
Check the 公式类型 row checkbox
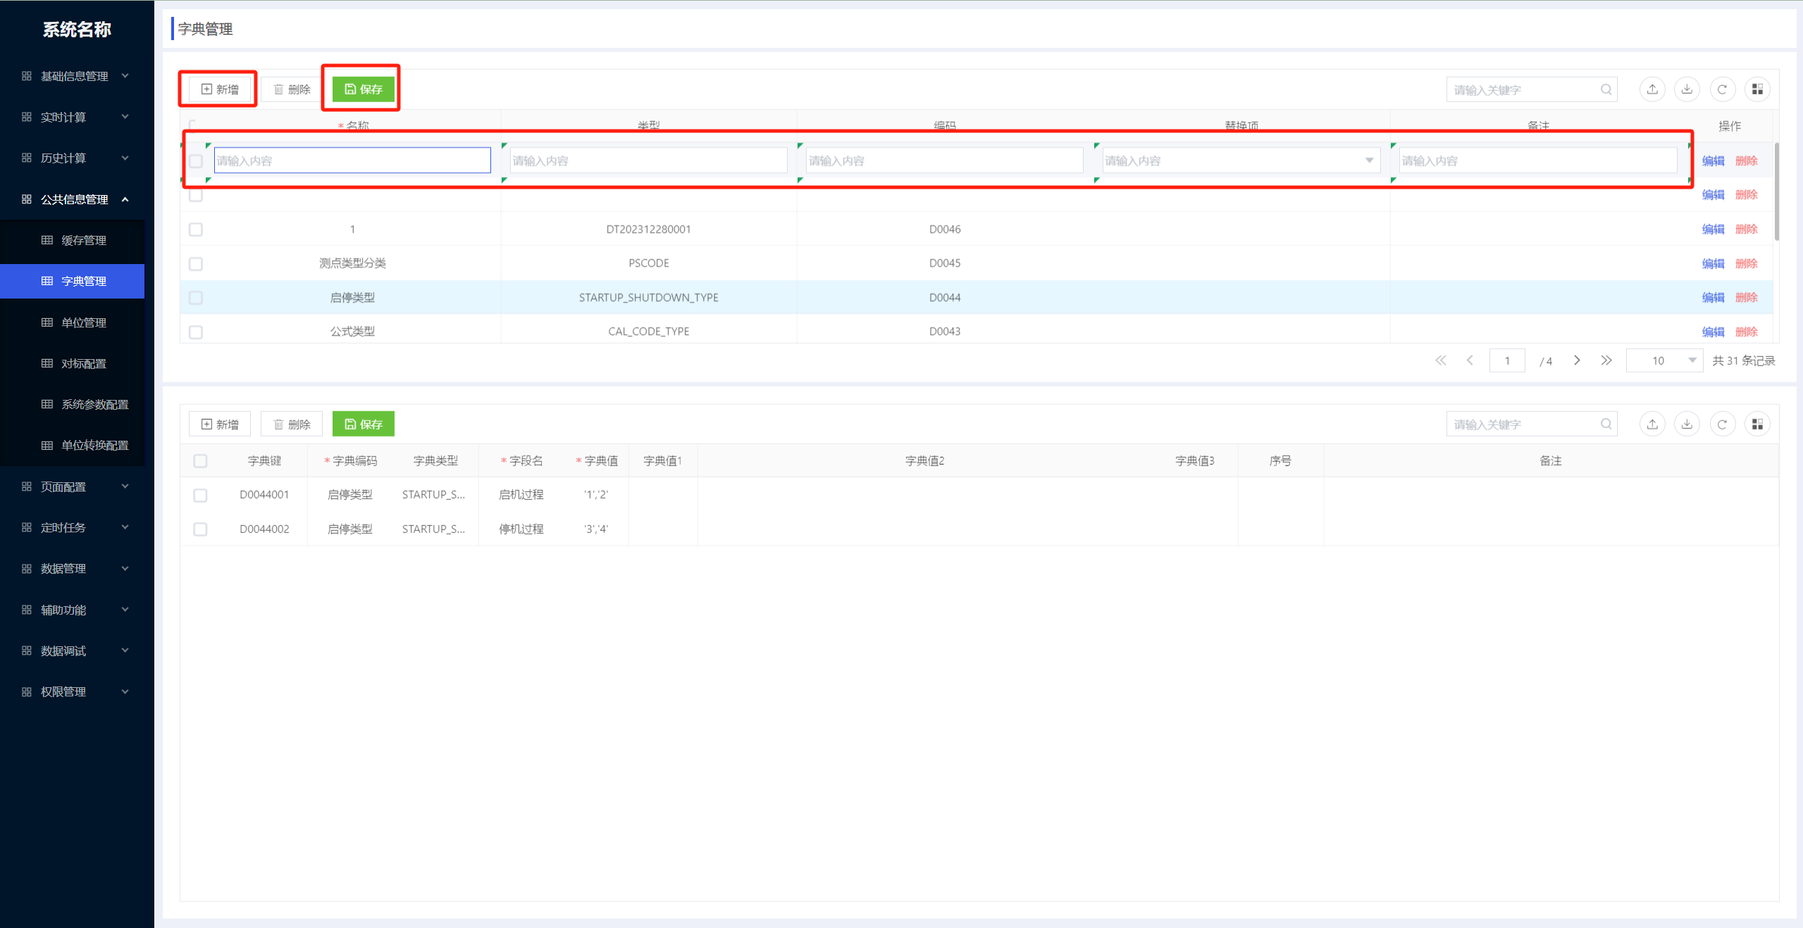(196, 332)
